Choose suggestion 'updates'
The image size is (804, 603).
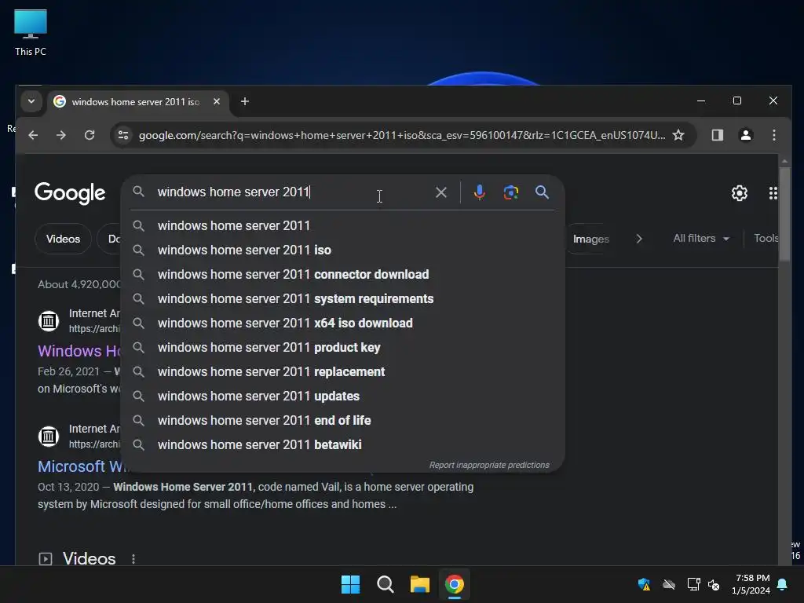(342, 397)
